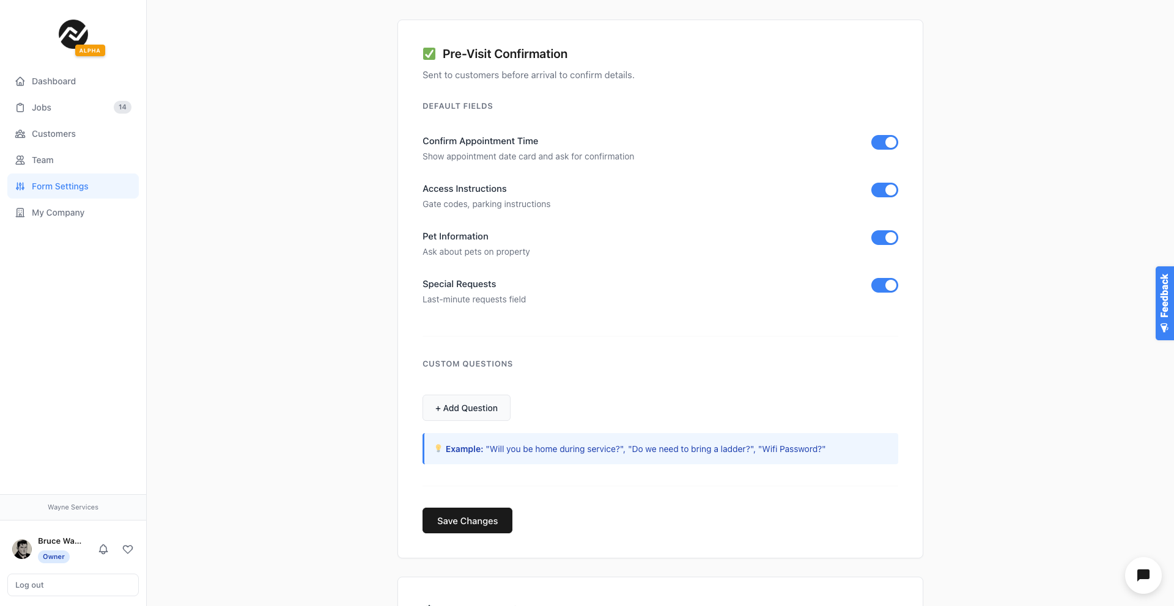Image resolution: width=1174 pixels, height=606 pixels.
Task: Open the Feedback panel on the right edge
Action: (x=1164, y=304)
